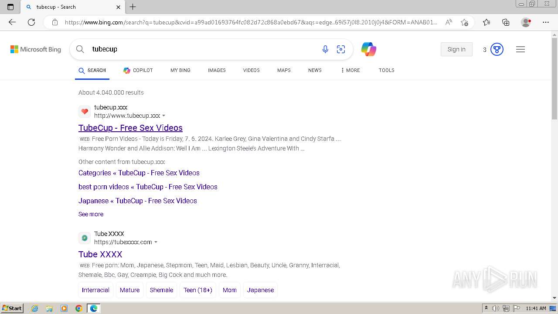Open Chrome from taskbar
The width and height of the screenshot is (558, 314).
click(79, 308)
